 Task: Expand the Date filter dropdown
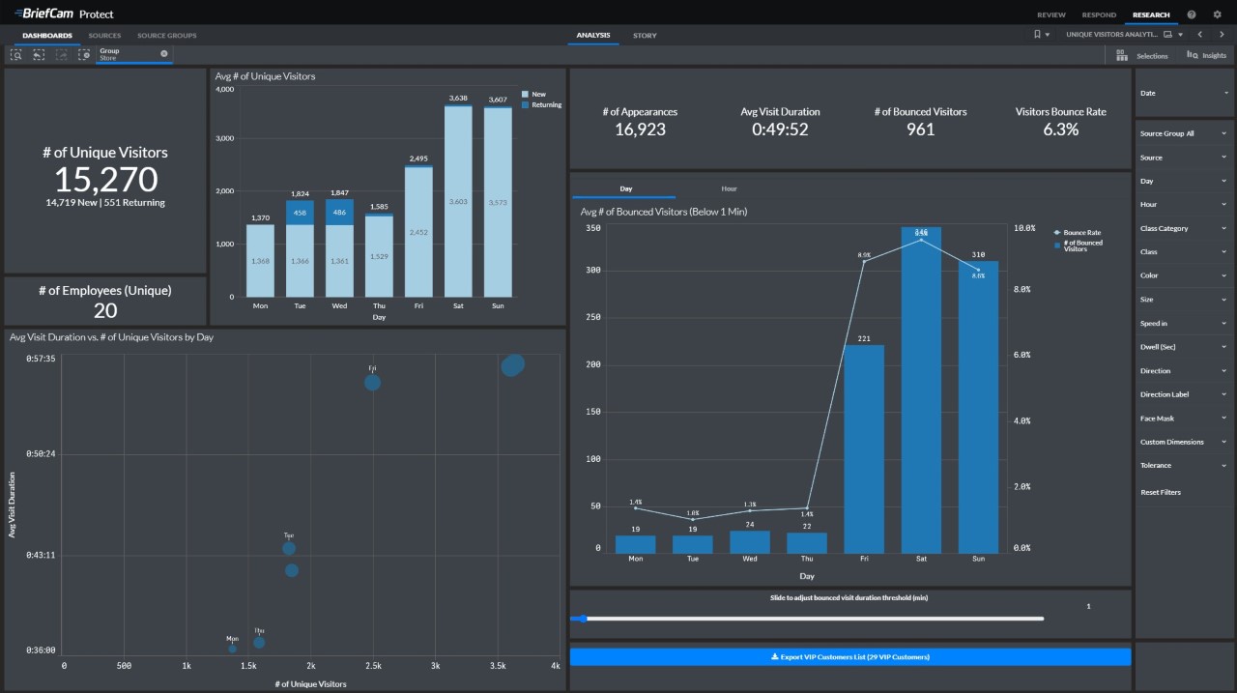[1182, 93]
